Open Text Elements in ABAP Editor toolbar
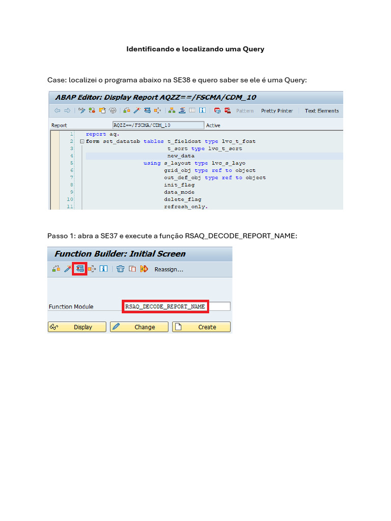The height and width of the screenshot is (521, 391). pos(322,110)
